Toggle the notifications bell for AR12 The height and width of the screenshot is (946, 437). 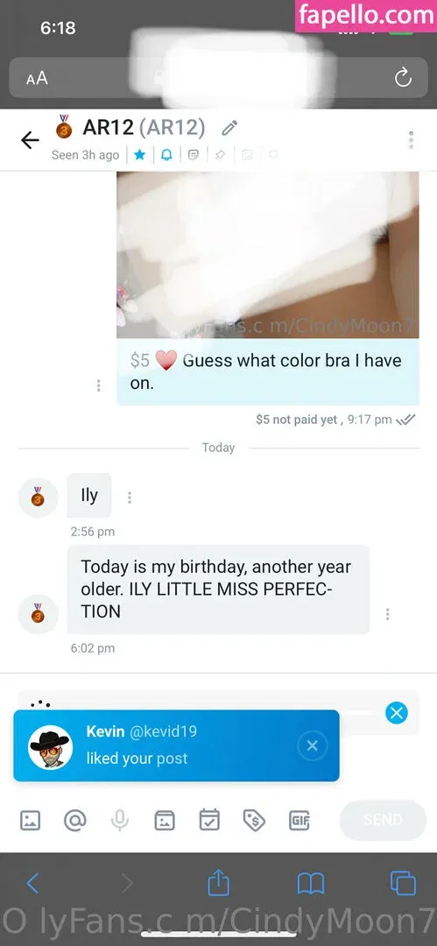pyautogui.click(x=166, y=155)
